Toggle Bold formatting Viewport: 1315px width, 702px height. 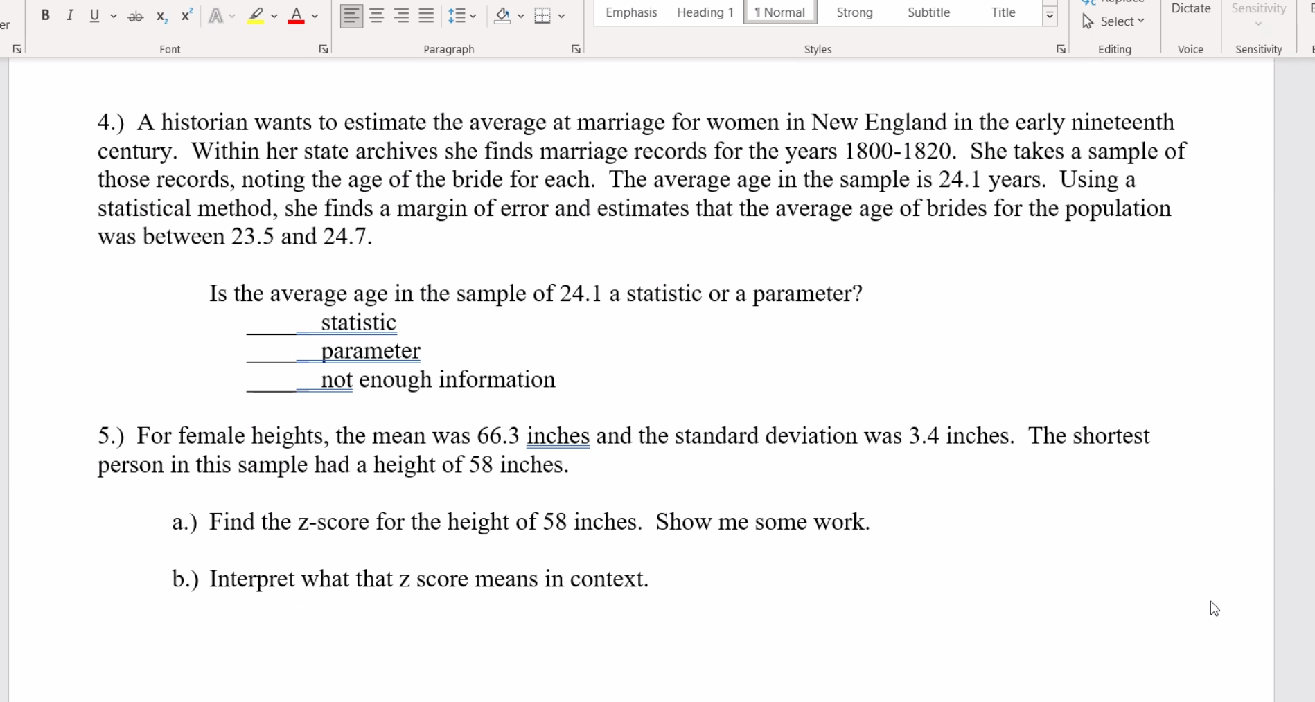click(x=45, y=15)
